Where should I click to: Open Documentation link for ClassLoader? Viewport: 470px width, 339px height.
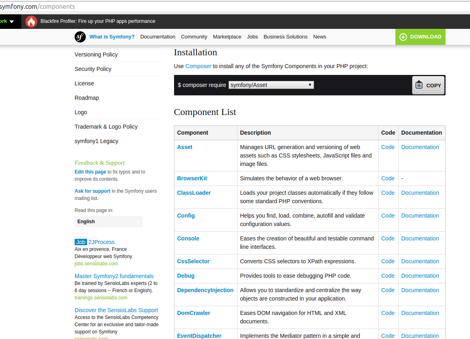click(420, 193)
